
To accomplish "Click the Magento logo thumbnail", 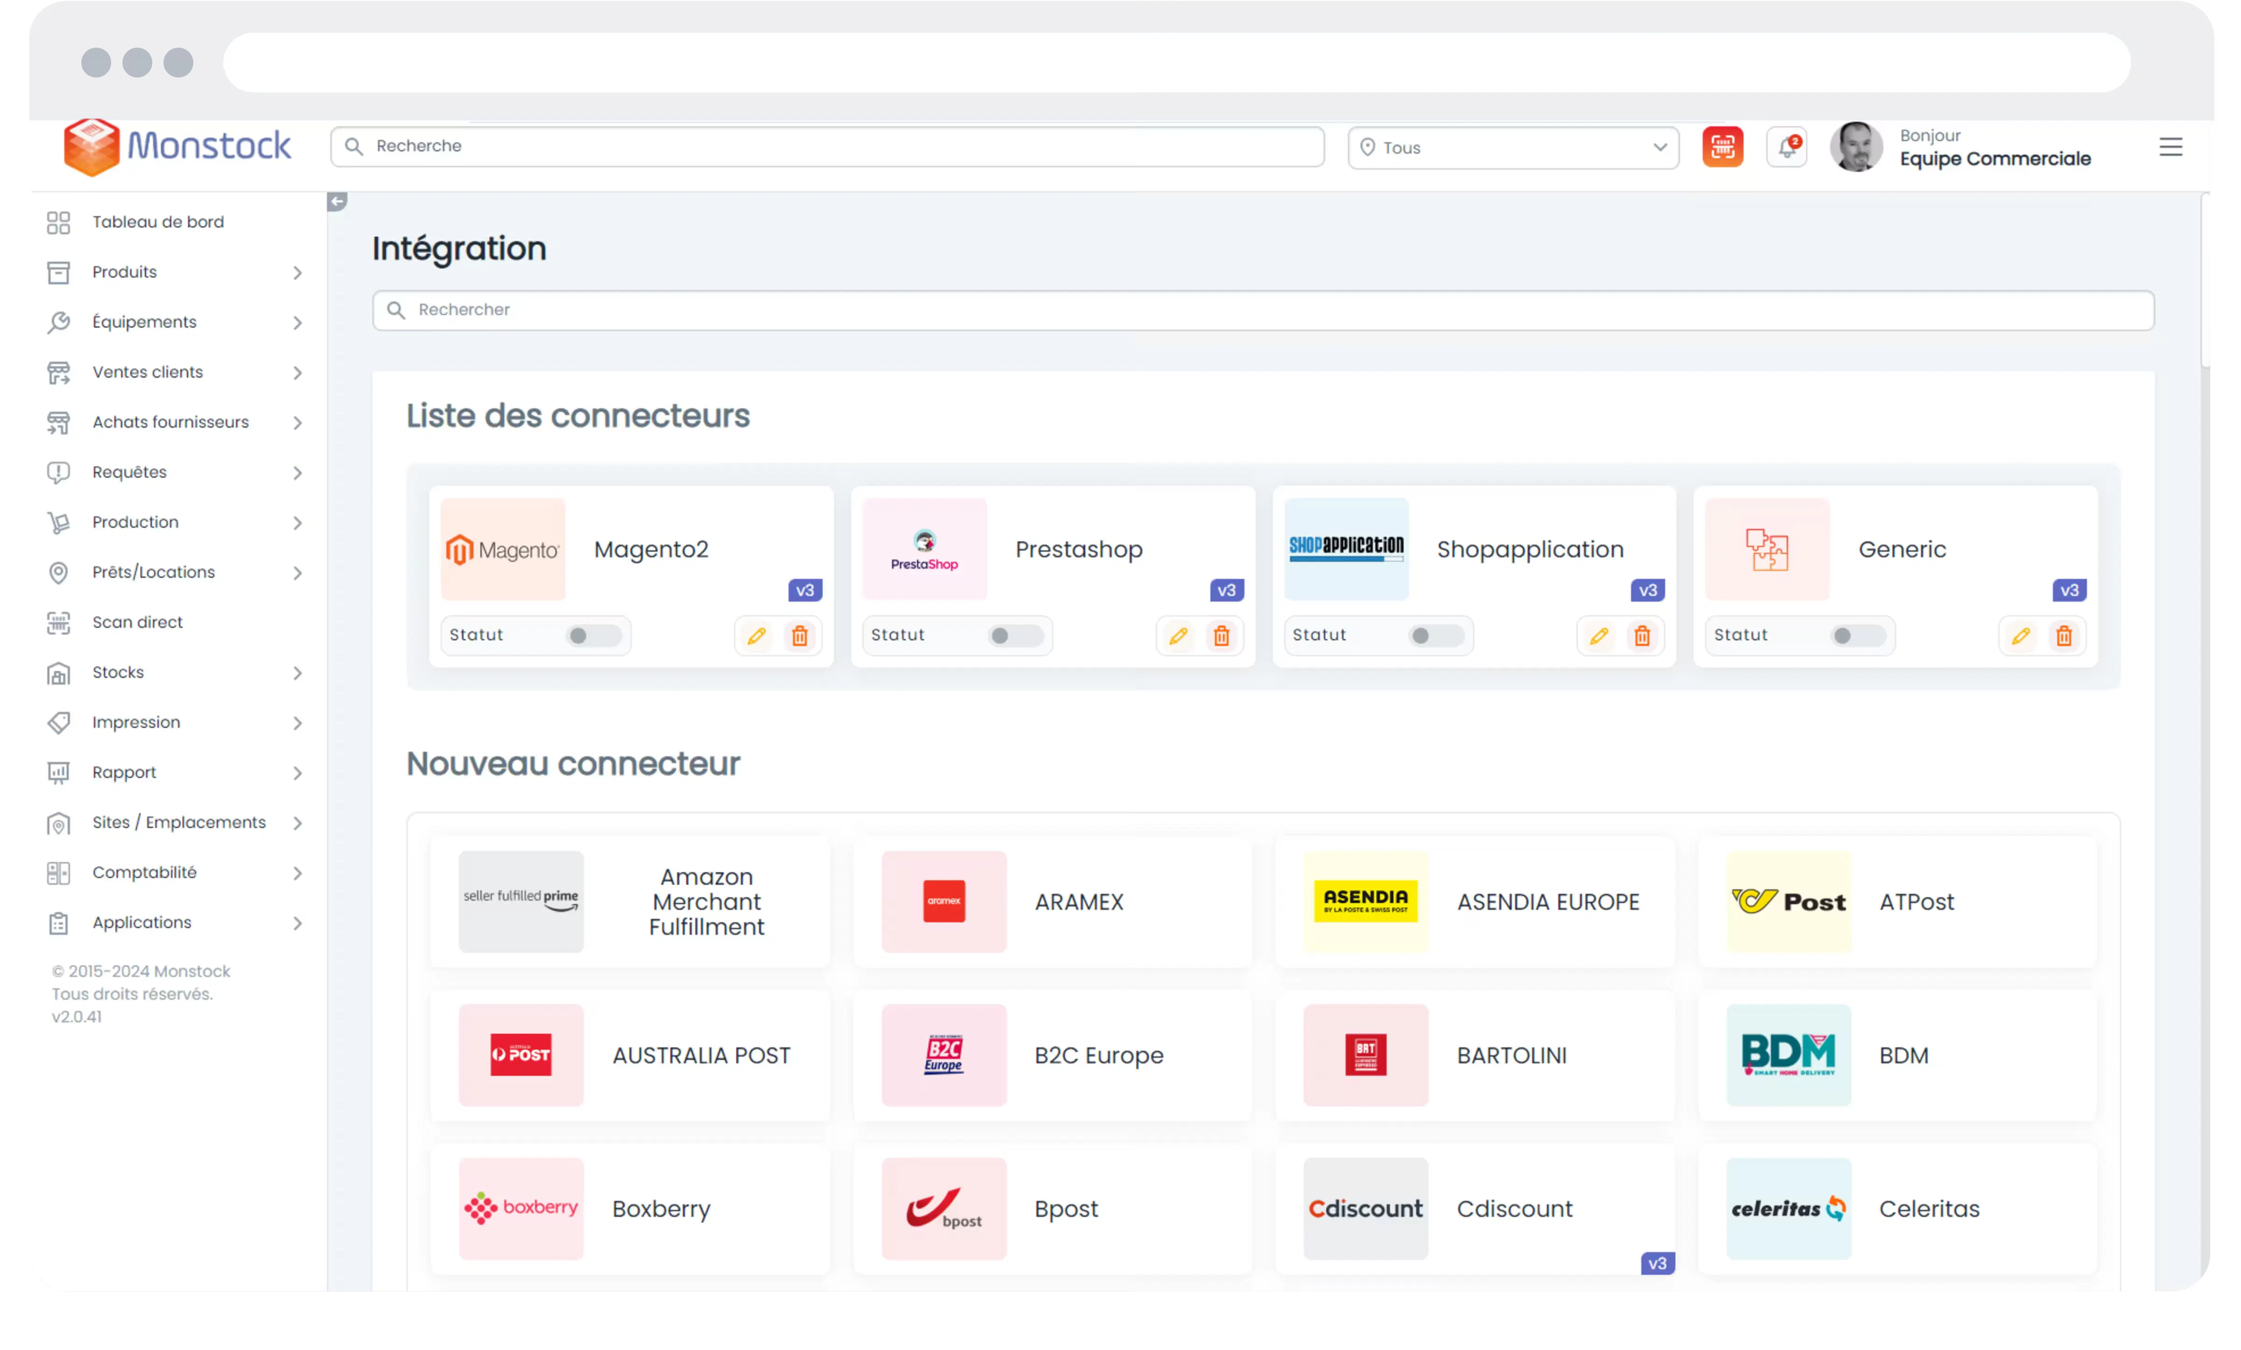I will [503, 549].
